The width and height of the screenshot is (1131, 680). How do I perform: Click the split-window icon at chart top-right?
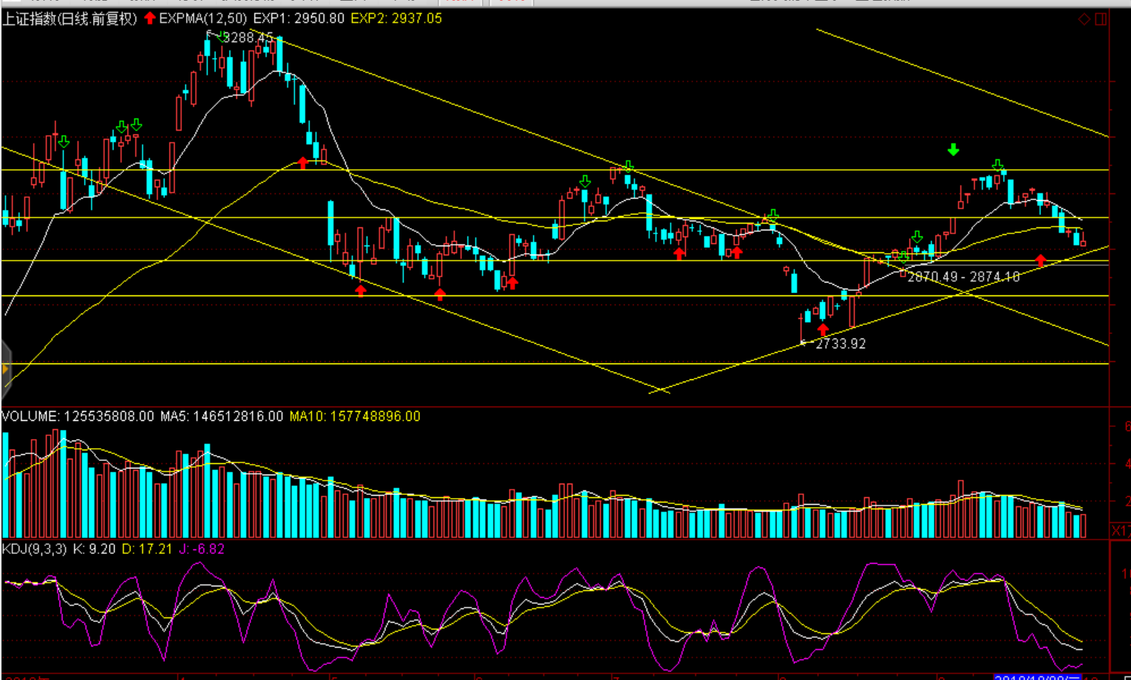pos(1101,19)
